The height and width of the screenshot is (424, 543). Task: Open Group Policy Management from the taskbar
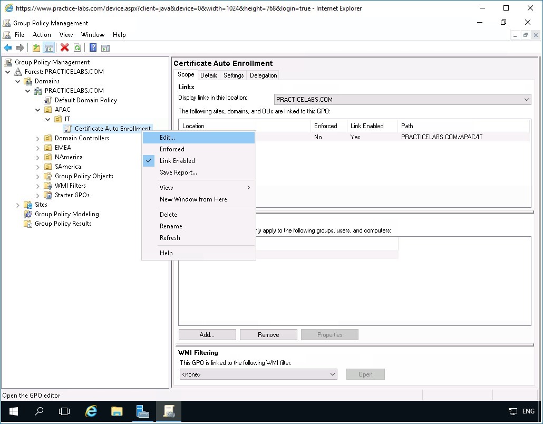[x=169, y=411]
